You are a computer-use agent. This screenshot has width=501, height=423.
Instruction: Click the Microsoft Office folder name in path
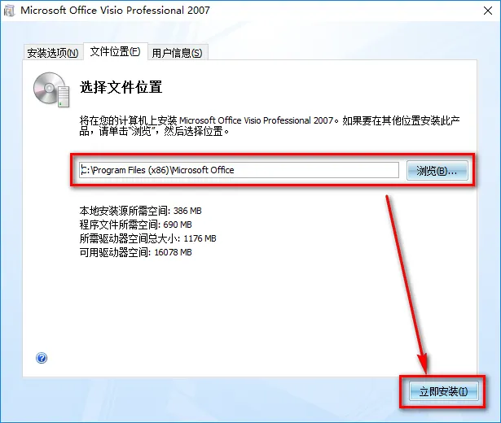click(x=203, y=170)
